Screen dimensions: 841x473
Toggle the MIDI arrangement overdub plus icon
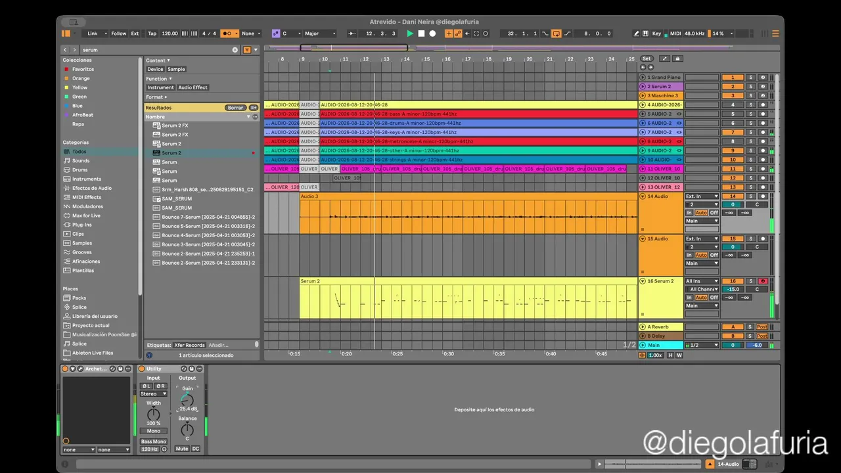pos(449,34)
